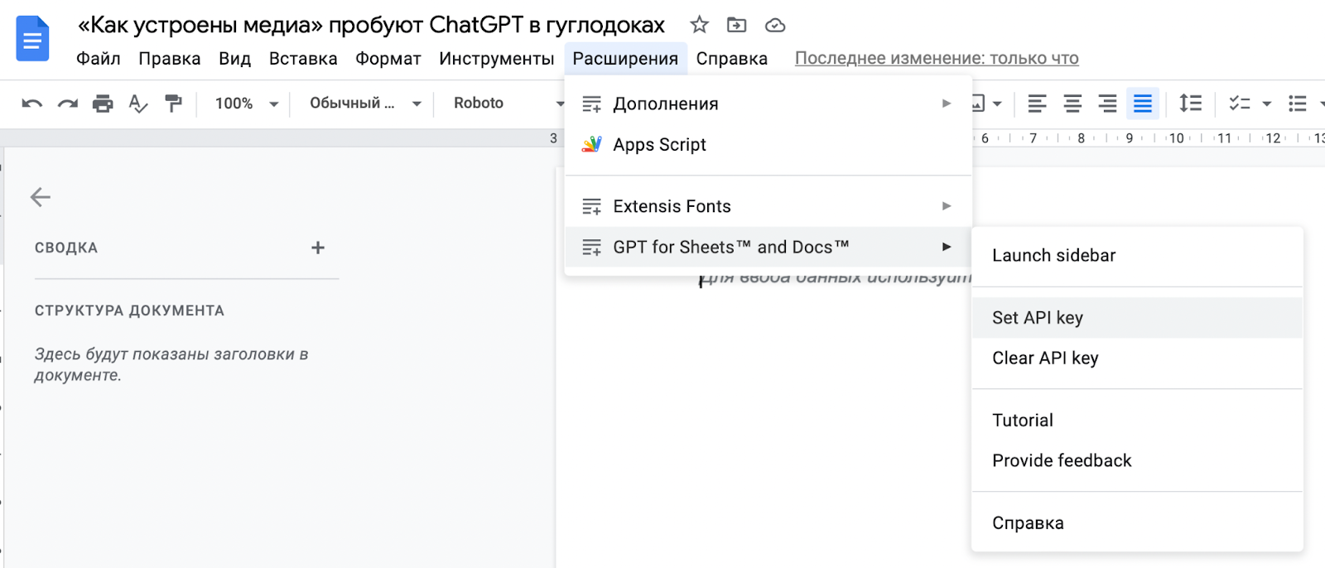
Task: Insert a bulleted list
Action: click(1298, 103)
